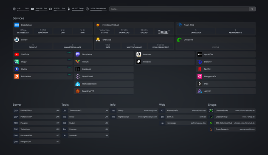
Task: Open the Windy info link
Action: pos(137,110)
